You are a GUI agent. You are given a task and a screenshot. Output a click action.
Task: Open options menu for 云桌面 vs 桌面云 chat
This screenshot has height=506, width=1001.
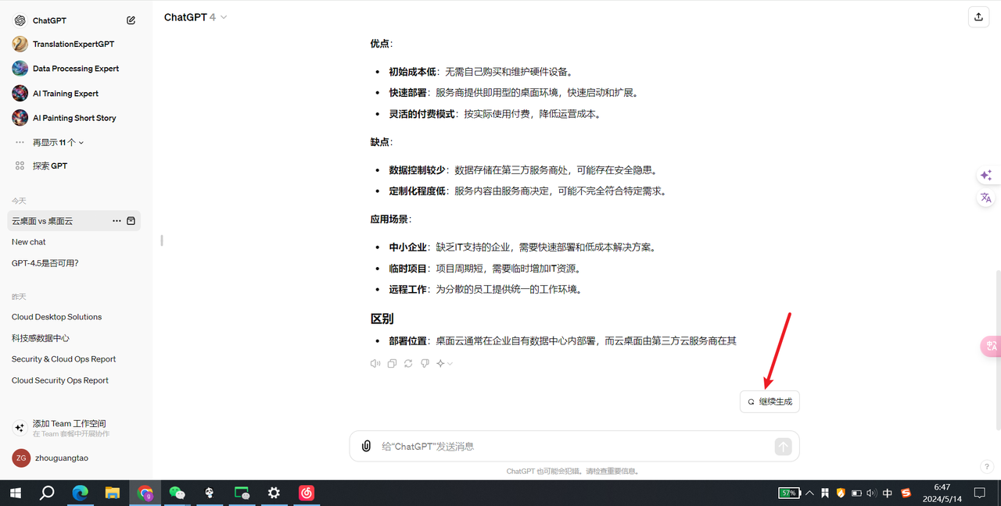click(116, 220)
